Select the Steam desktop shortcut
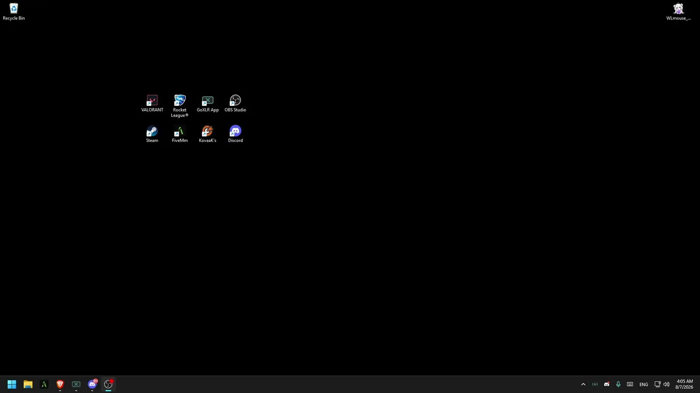The height and width of the screenshot is (393, 700). (x=152, y=134)
